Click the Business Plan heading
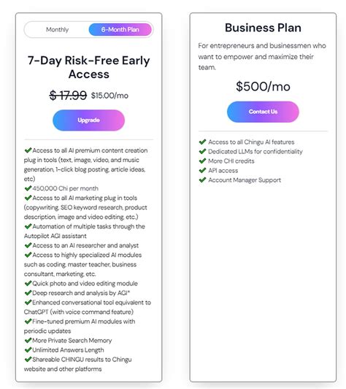 263,28
